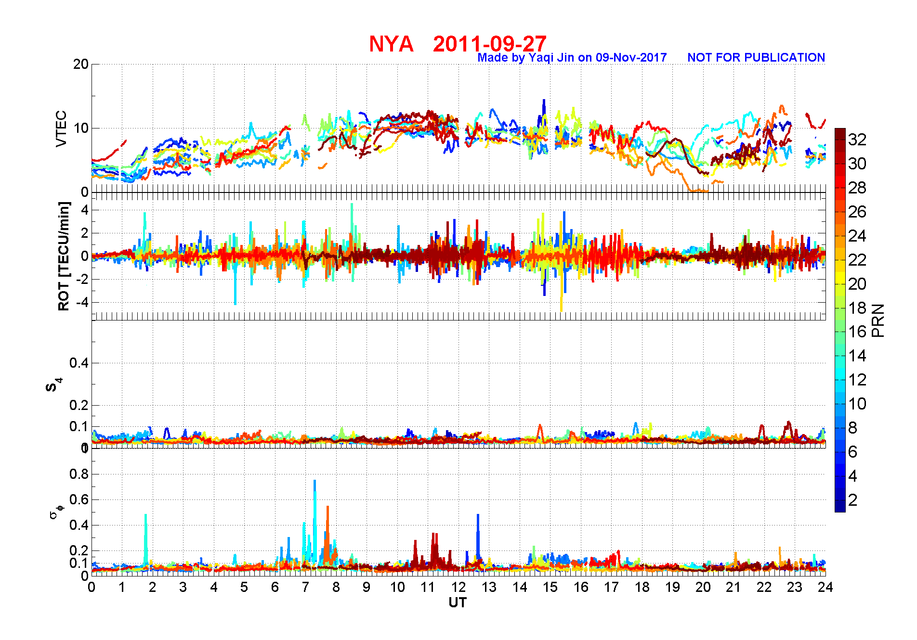
Task: Click the colorbar tick label 10
Action: tap(857, 404)
